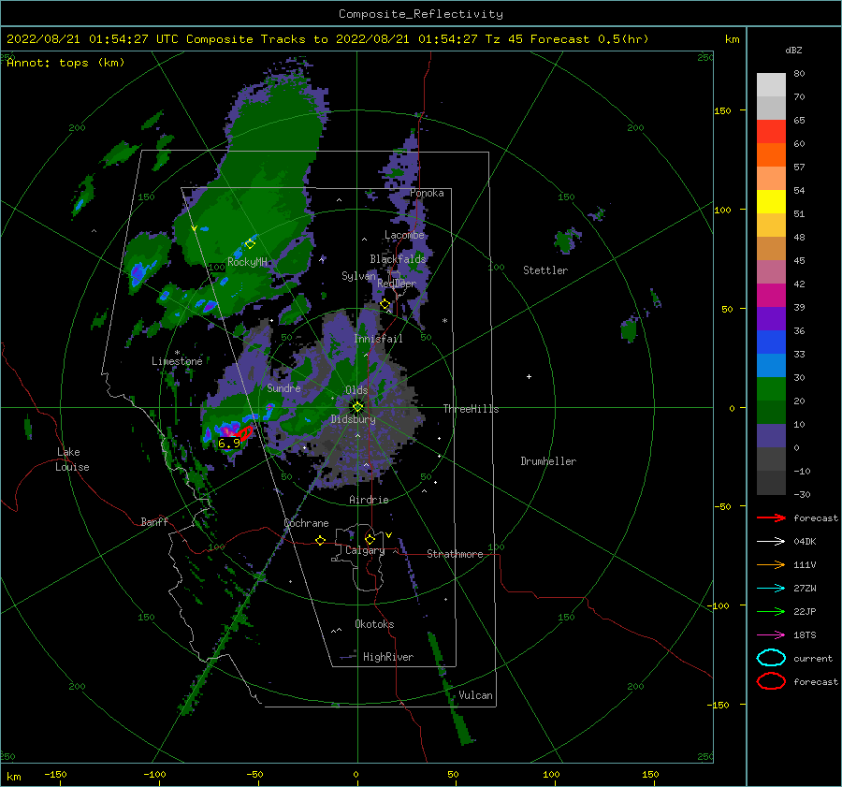
Task: Click the cyan current ellipse legend icon
Action: pos(771,658)
